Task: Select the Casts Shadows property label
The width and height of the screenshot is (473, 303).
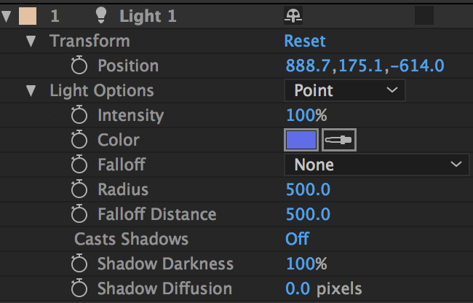Action: [131, 239]
